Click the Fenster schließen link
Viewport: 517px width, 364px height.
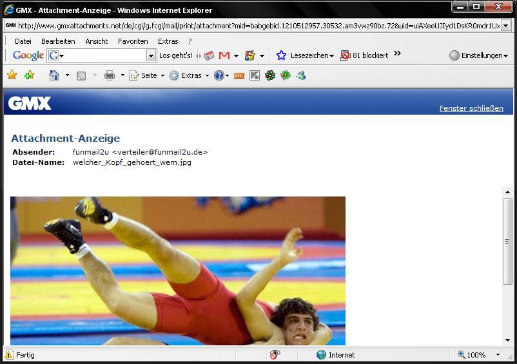(471, 108)
